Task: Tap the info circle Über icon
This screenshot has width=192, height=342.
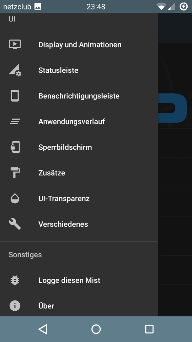Action: pos(15,306)
